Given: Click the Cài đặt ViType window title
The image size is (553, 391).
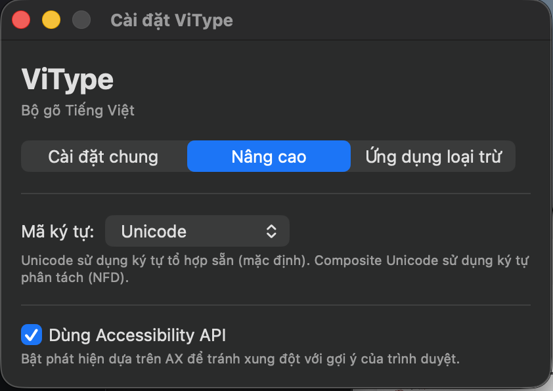Looking at the screenshot, I should pyautogui.click(x=172, y=20).
